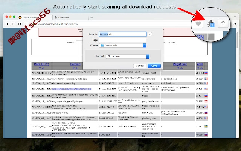Click the Save As filename field
Viewport: 241px width, 151px height.
pyautogui.click(x=123, y=34)
